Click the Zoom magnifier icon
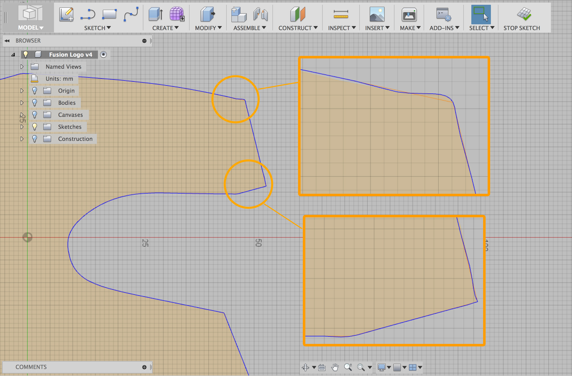572x376 pixels. [348, 367]
